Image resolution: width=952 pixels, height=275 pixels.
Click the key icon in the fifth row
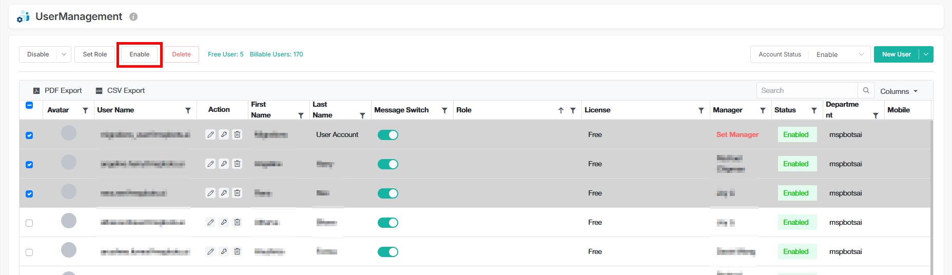pos(224,251)
